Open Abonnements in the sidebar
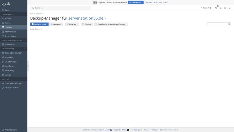This screenshot has width=234, height=132. (x=13, y=32)
